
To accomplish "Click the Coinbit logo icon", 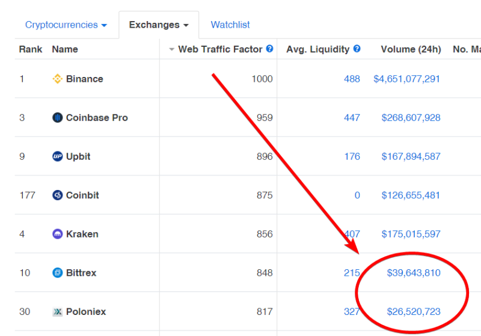I will pos(57,195).
